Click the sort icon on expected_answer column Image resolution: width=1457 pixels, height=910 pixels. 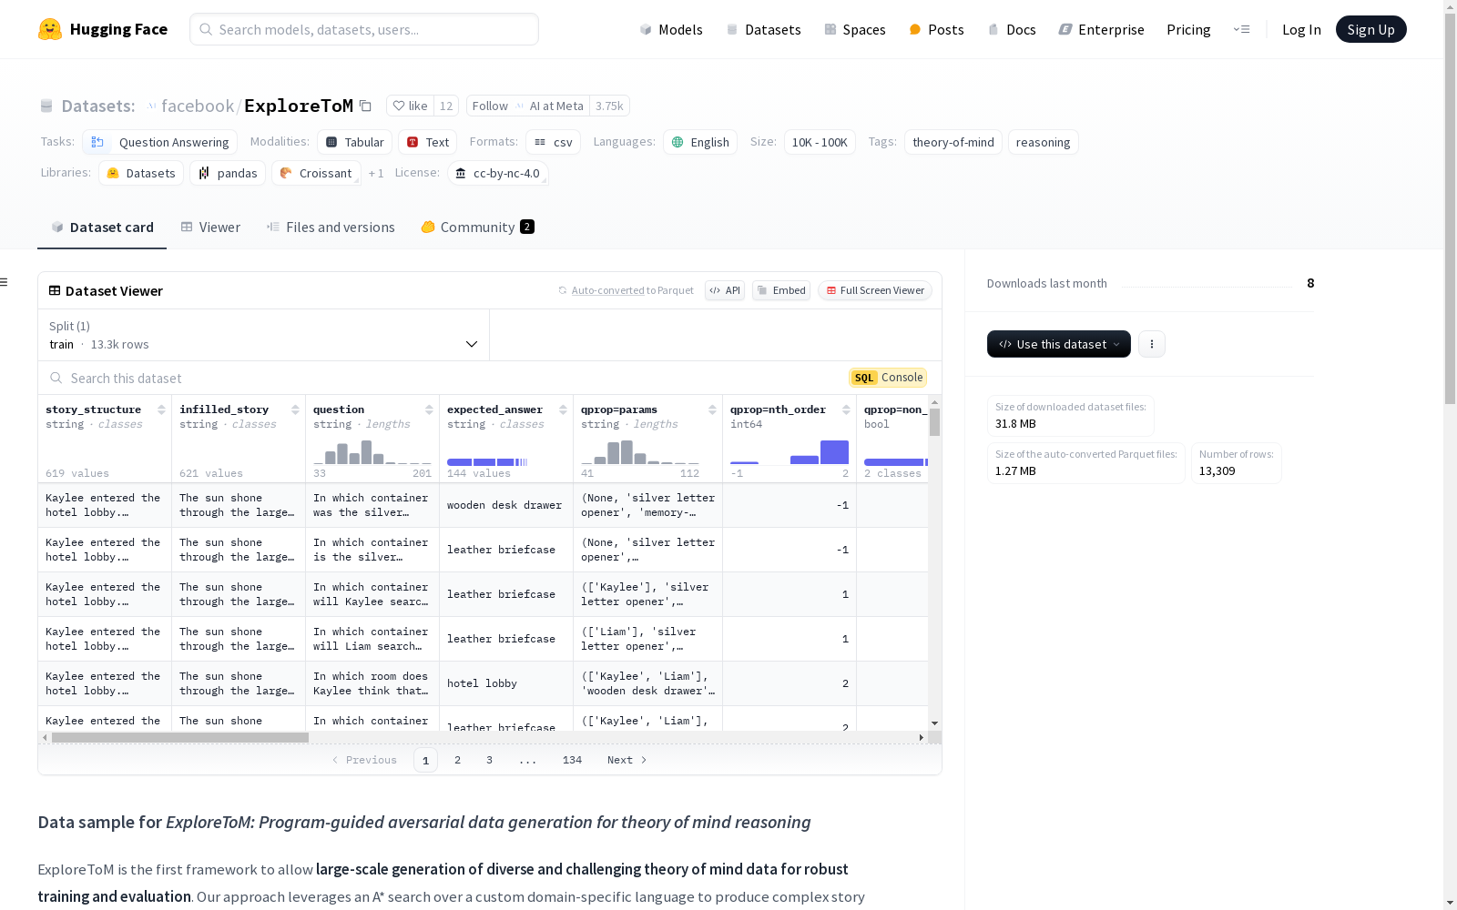point(563,409)
